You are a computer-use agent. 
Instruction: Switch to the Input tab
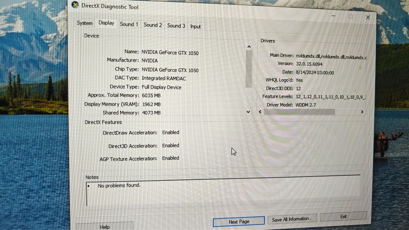[196, 27]
